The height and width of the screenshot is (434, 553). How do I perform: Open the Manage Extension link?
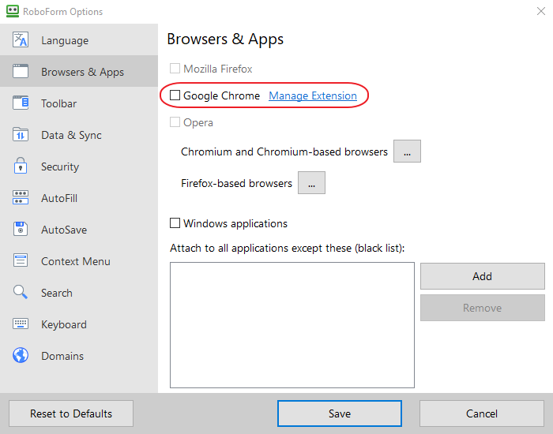click(x=313, y=95)
